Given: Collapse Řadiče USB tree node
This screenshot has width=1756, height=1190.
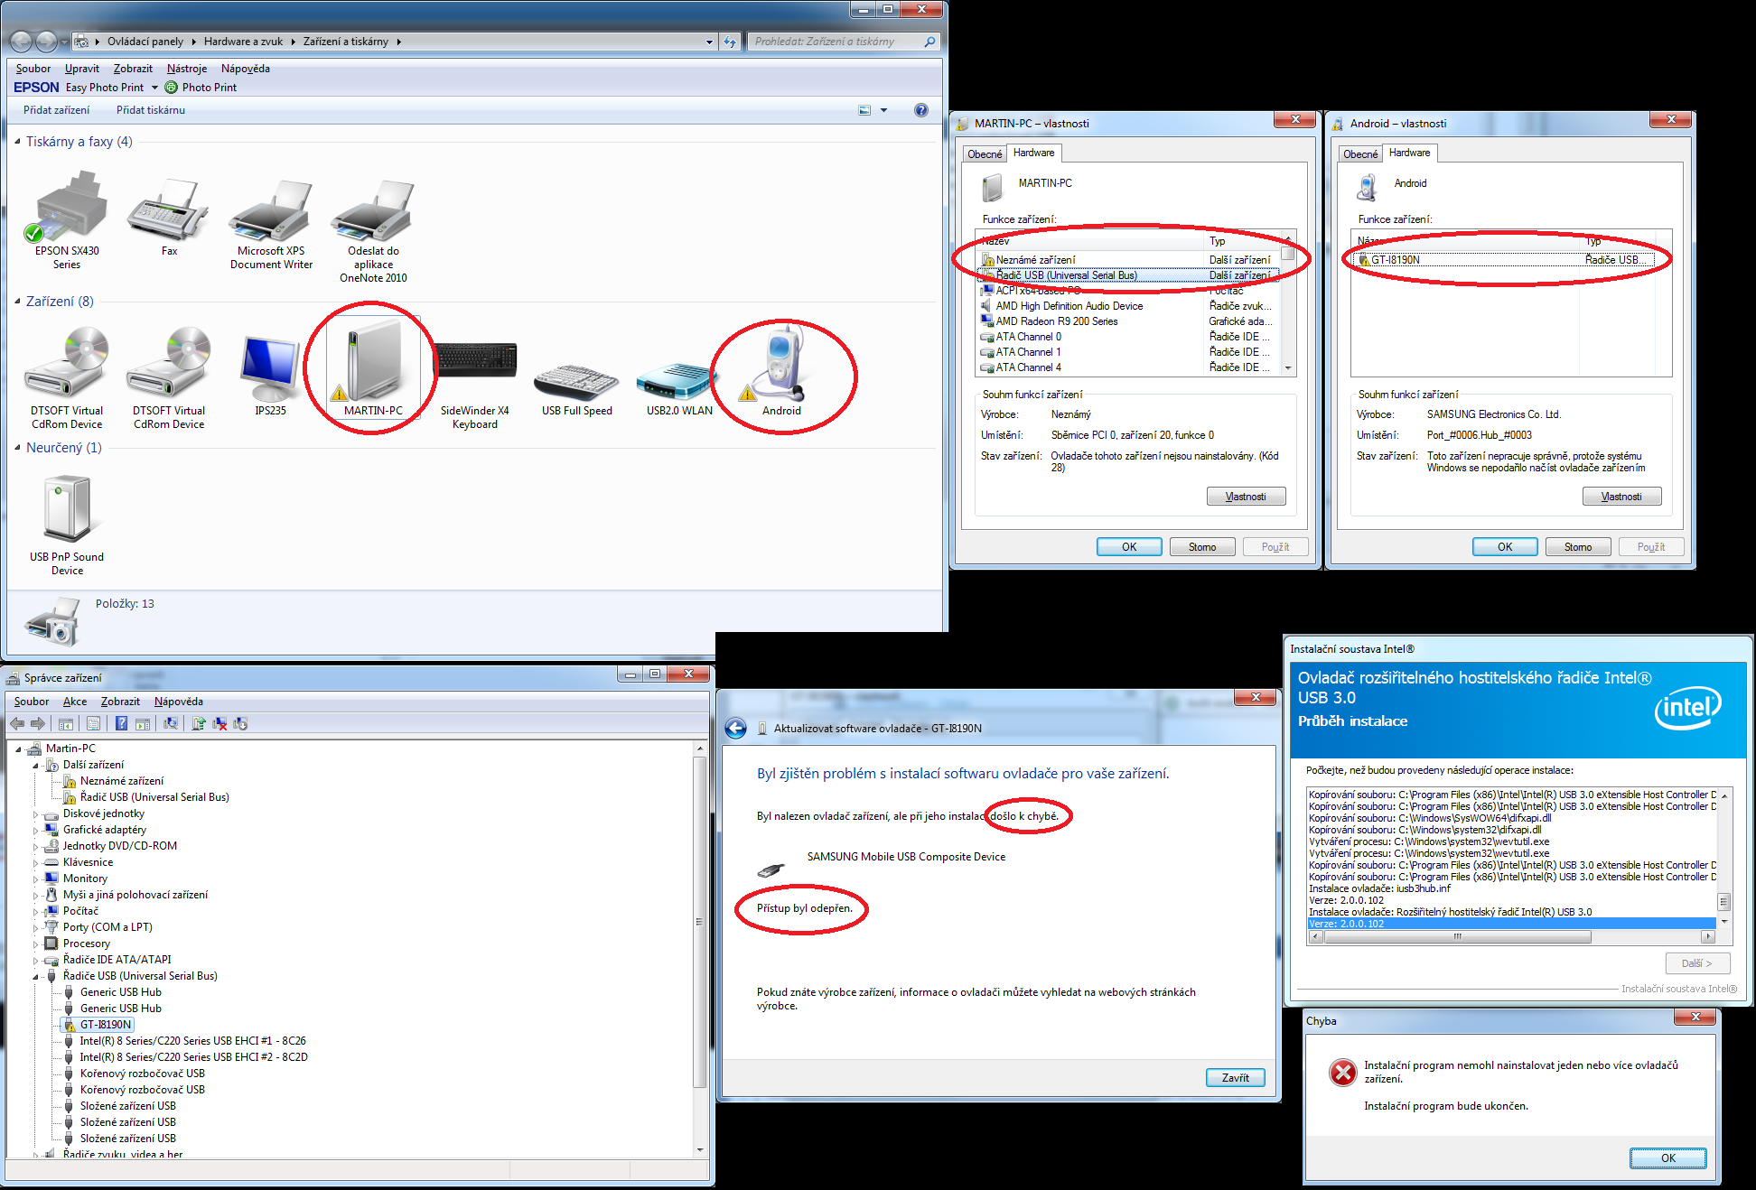Looking at the screenshot, I should tap(36, 977).
